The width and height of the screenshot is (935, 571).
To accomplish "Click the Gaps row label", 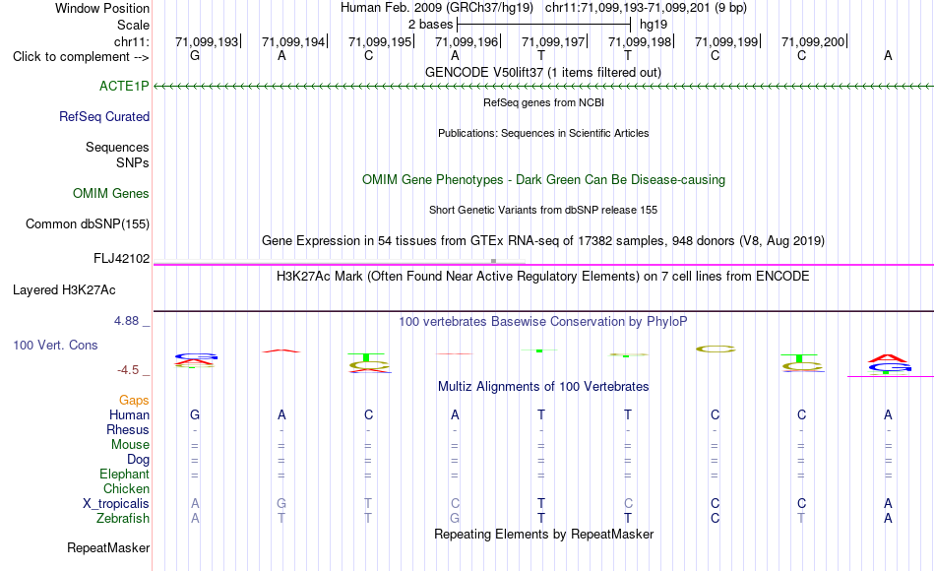I will point(134,400).
